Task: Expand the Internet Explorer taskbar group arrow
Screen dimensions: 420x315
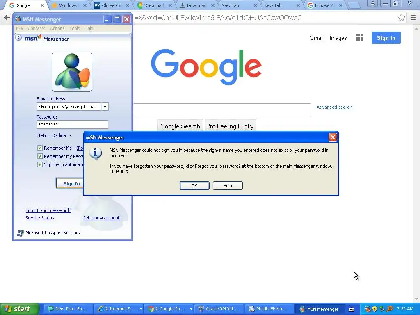Action: (x=141, y=309)
